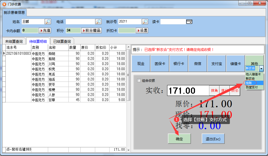Switch to the 未结算查询 tab
Viewport: 268px width, 156px height.
[x=14, y=41]
